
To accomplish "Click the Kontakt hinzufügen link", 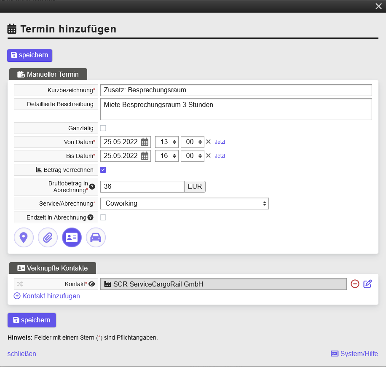I will [x=47, y=296].
